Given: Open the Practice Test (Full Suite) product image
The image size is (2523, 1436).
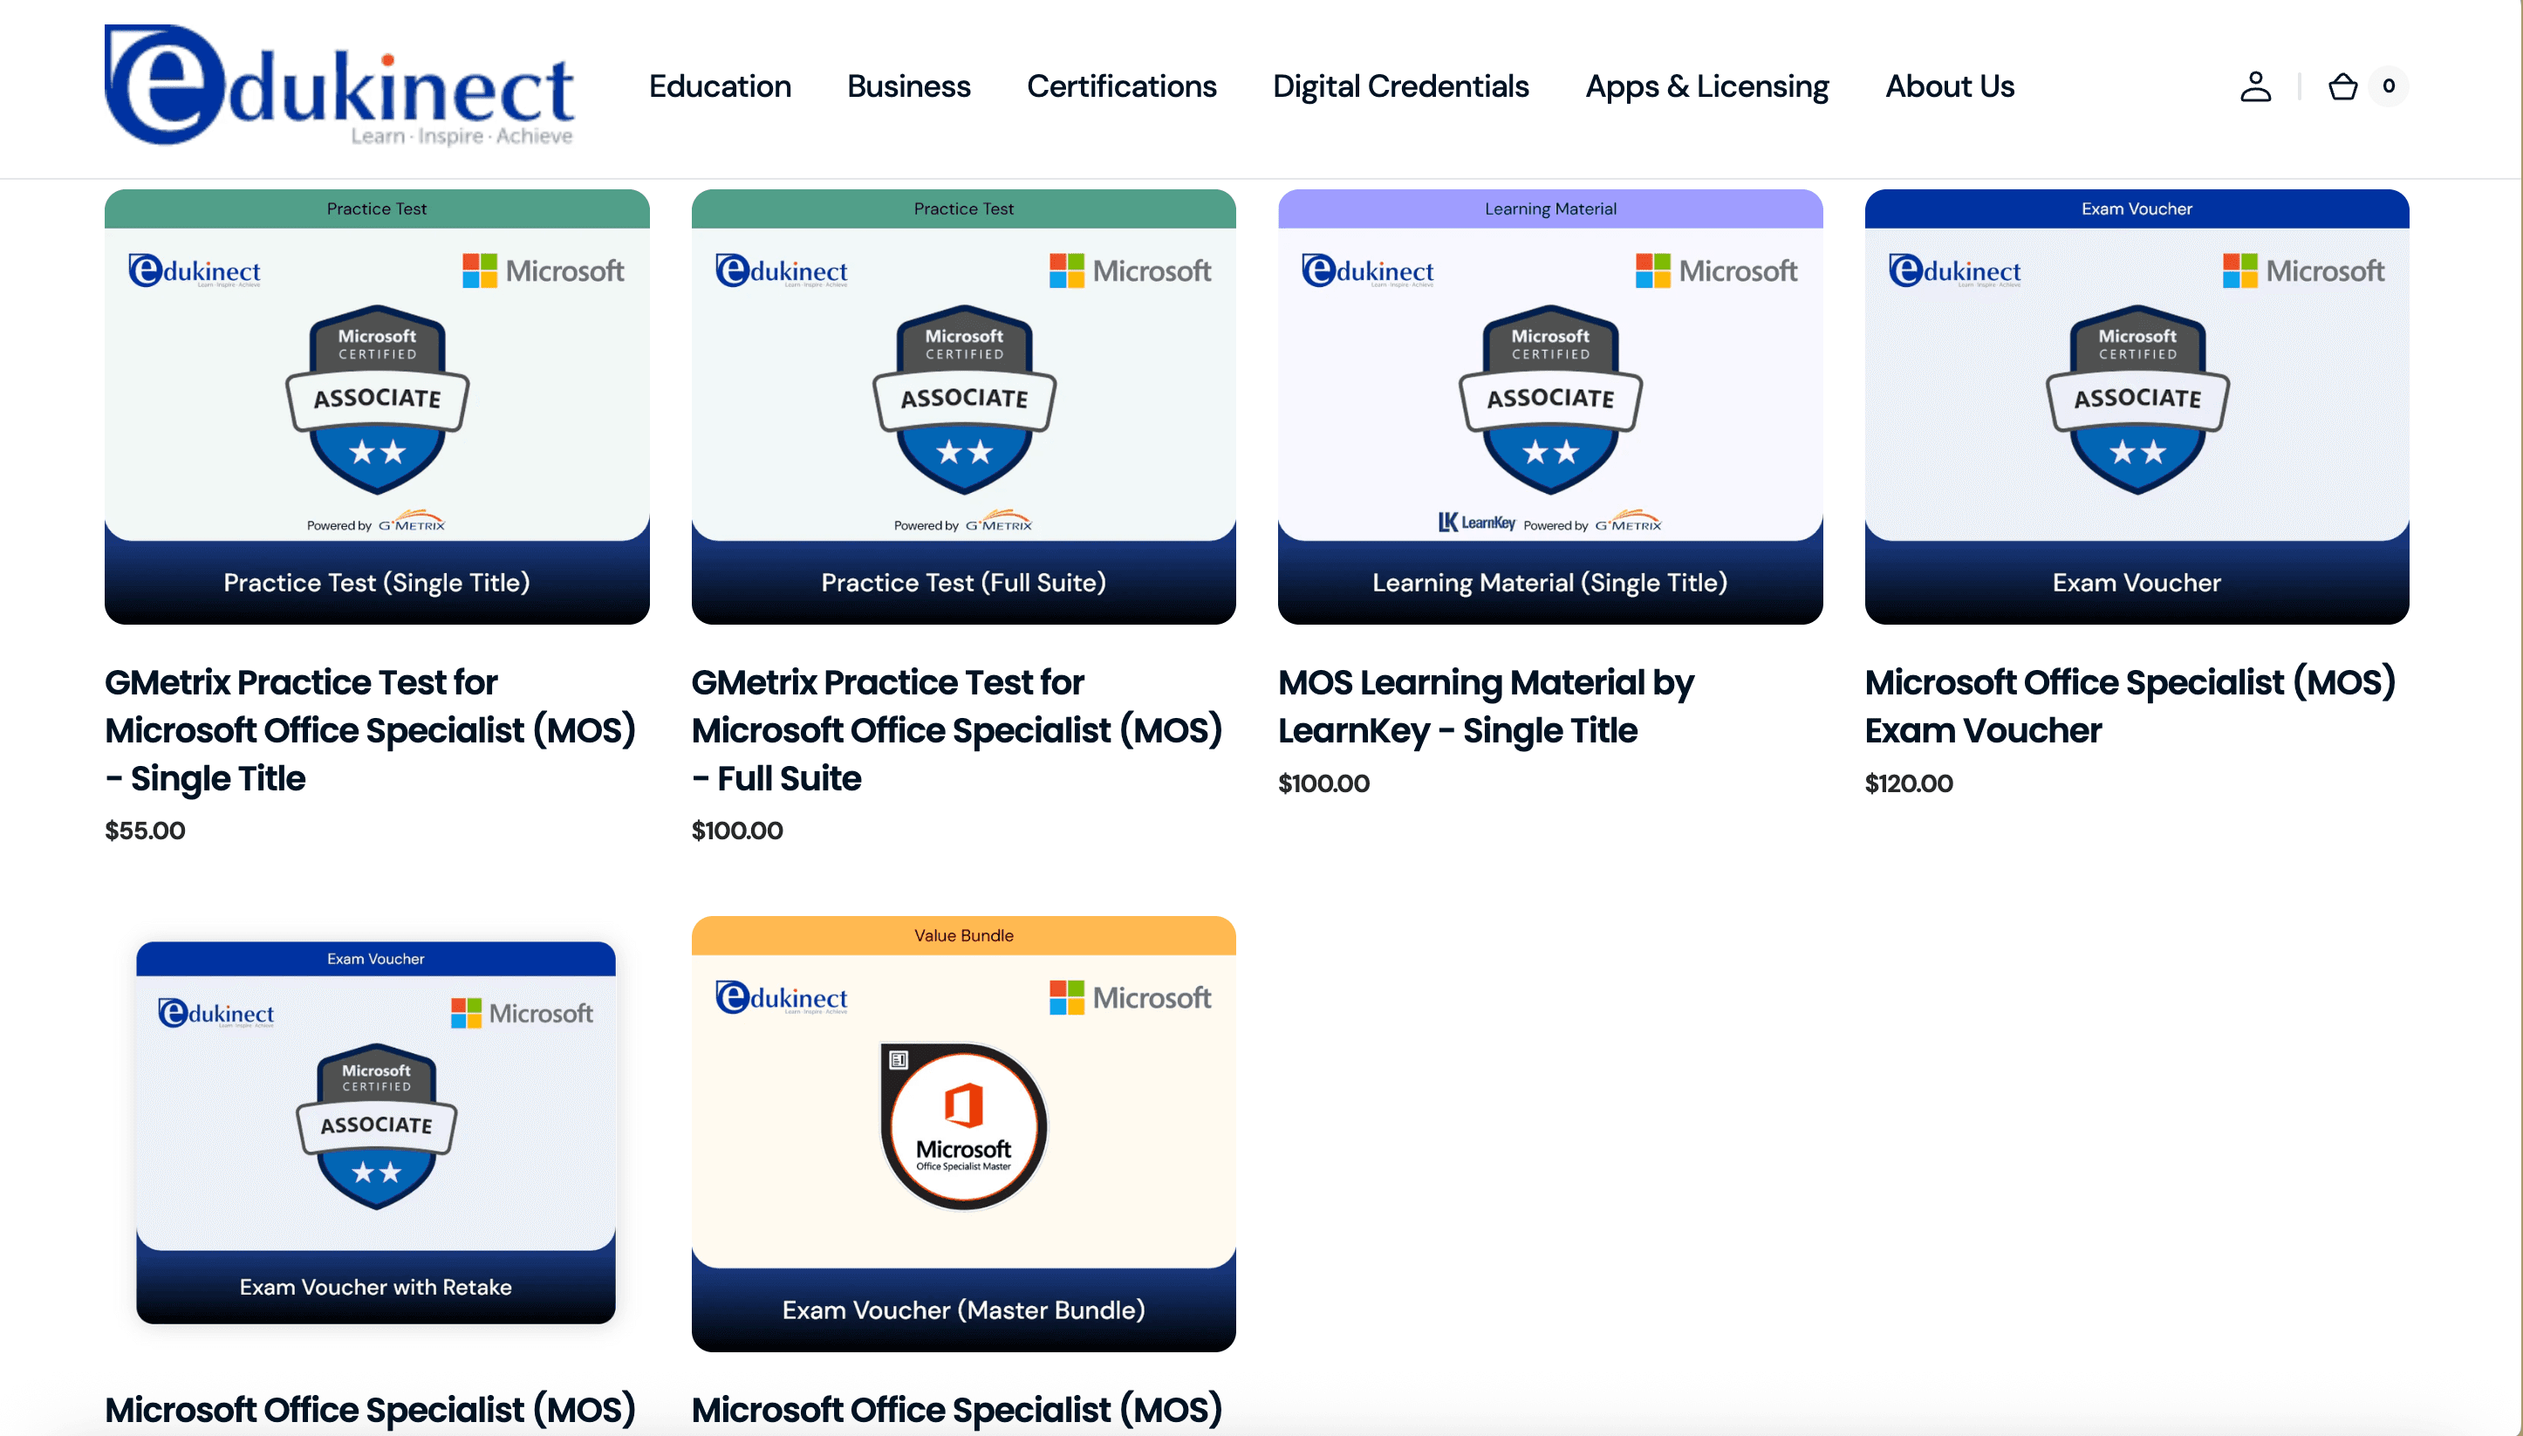Looking at the screenshot, I should (963, 407).
